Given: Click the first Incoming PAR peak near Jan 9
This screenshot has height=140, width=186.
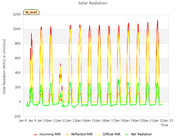Looking at the screenshot, I should [31, 34].
